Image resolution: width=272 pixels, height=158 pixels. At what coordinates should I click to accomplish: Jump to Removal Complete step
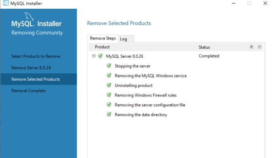(x=29, y=91)
